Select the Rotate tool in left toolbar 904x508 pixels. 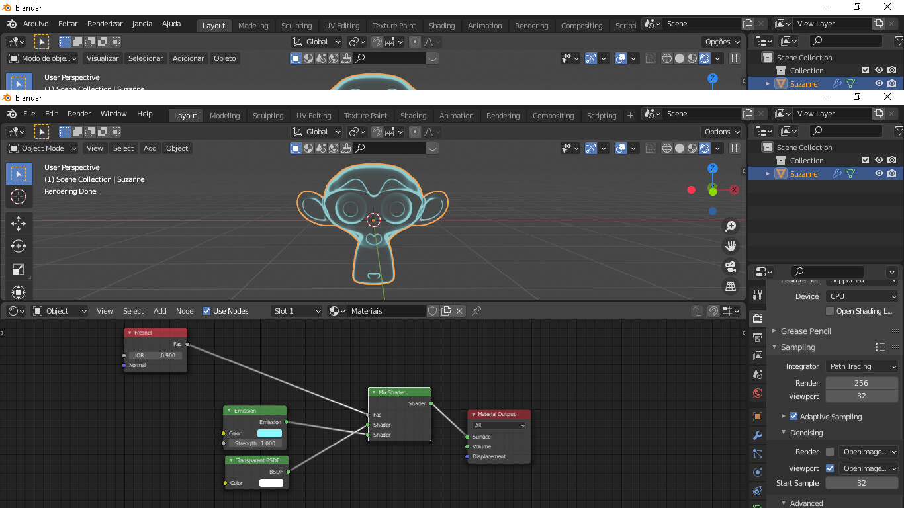click(x=19, y=246)
